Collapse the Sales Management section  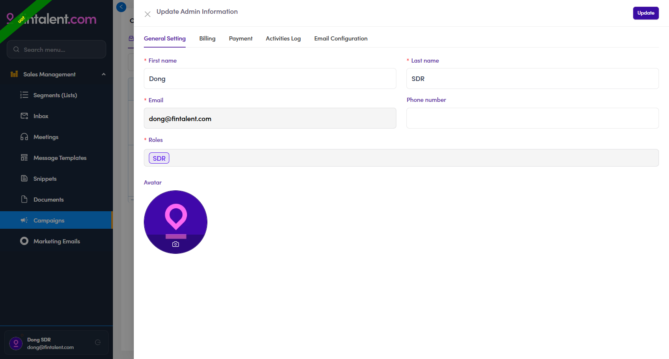pos(104,74)
